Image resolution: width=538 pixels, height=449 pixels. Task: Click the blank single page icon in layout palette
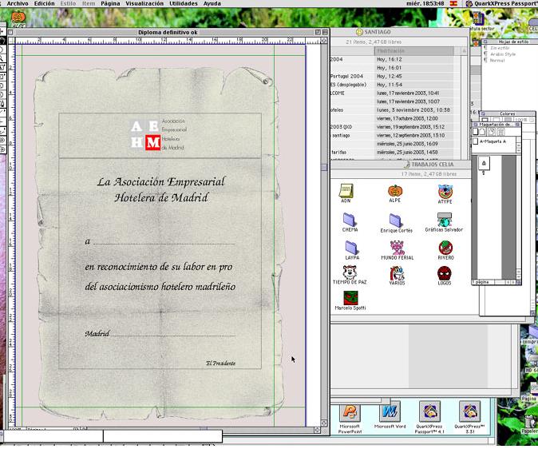coord(475,132)
